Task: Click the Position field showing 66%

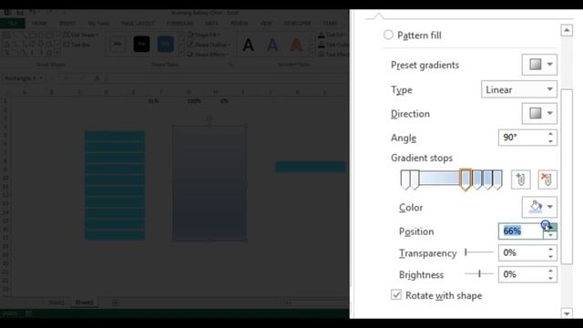Action: [x=520, y=231]
